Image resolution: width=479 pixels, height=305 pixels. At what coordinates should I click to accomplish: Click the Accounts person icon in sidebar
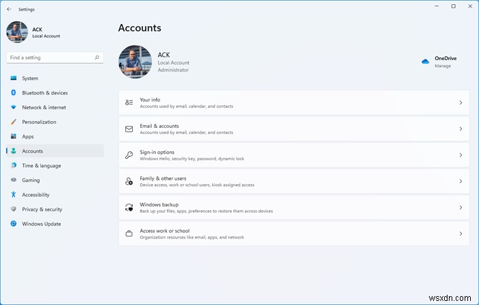(x=14, y=151)
